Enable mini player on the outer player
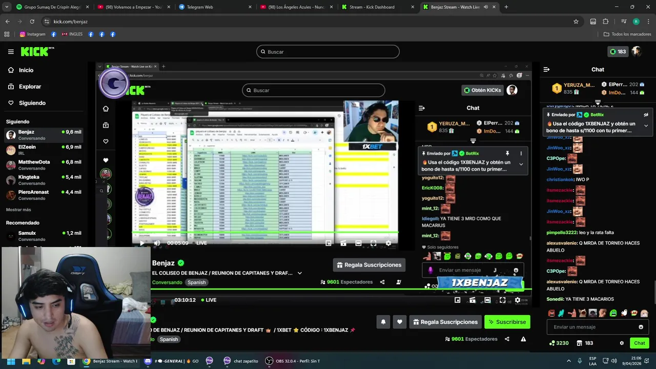Screen dimensions: 656x369 click(x=457, y=300)
